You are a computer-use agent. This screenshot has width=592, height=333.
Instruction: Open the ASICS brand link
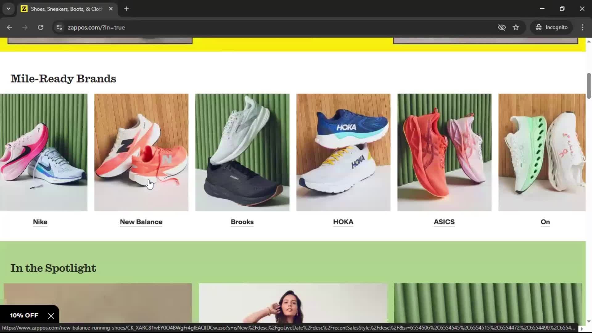(444, 222)
